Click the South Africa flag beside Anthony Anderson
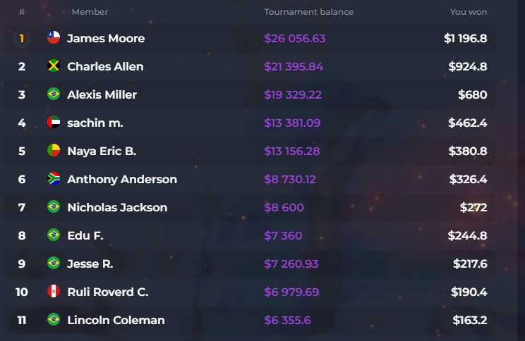525x341 pixels. [54, 179]
